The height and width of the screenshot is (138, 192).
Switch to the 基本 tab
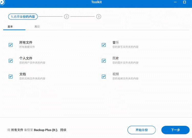10,26
